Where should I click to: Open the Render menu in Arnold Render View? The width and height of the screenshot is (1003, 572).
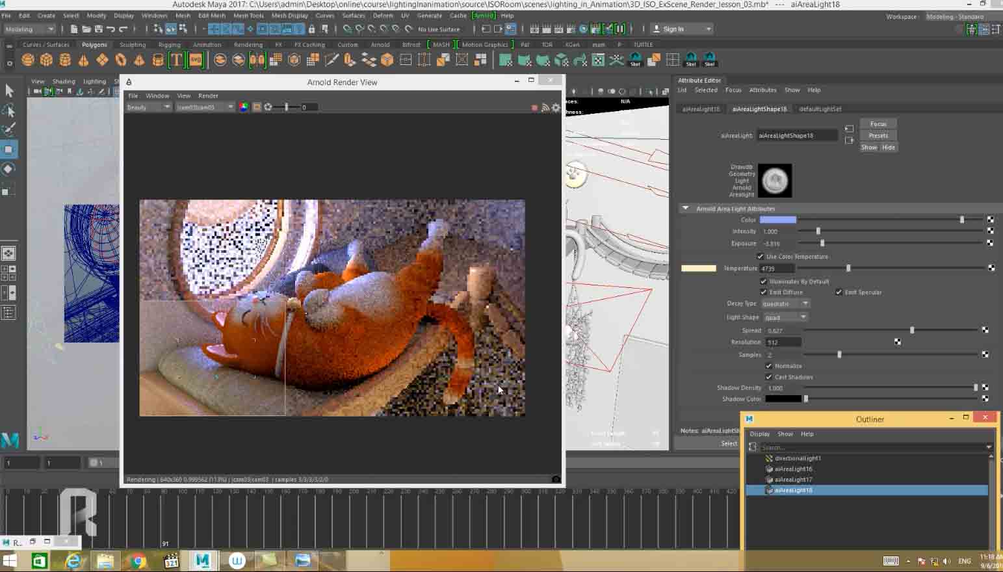[208, 96]
